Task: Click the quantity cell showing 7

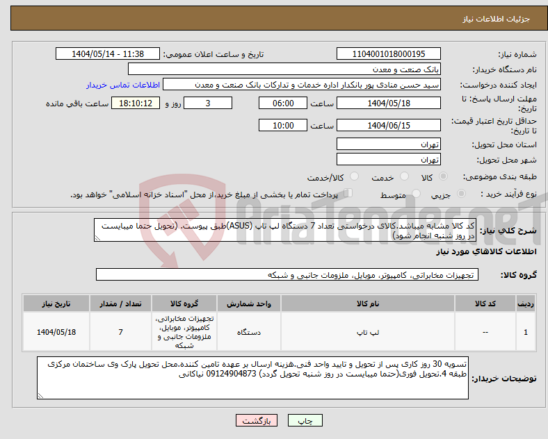Action: (120, 332)
